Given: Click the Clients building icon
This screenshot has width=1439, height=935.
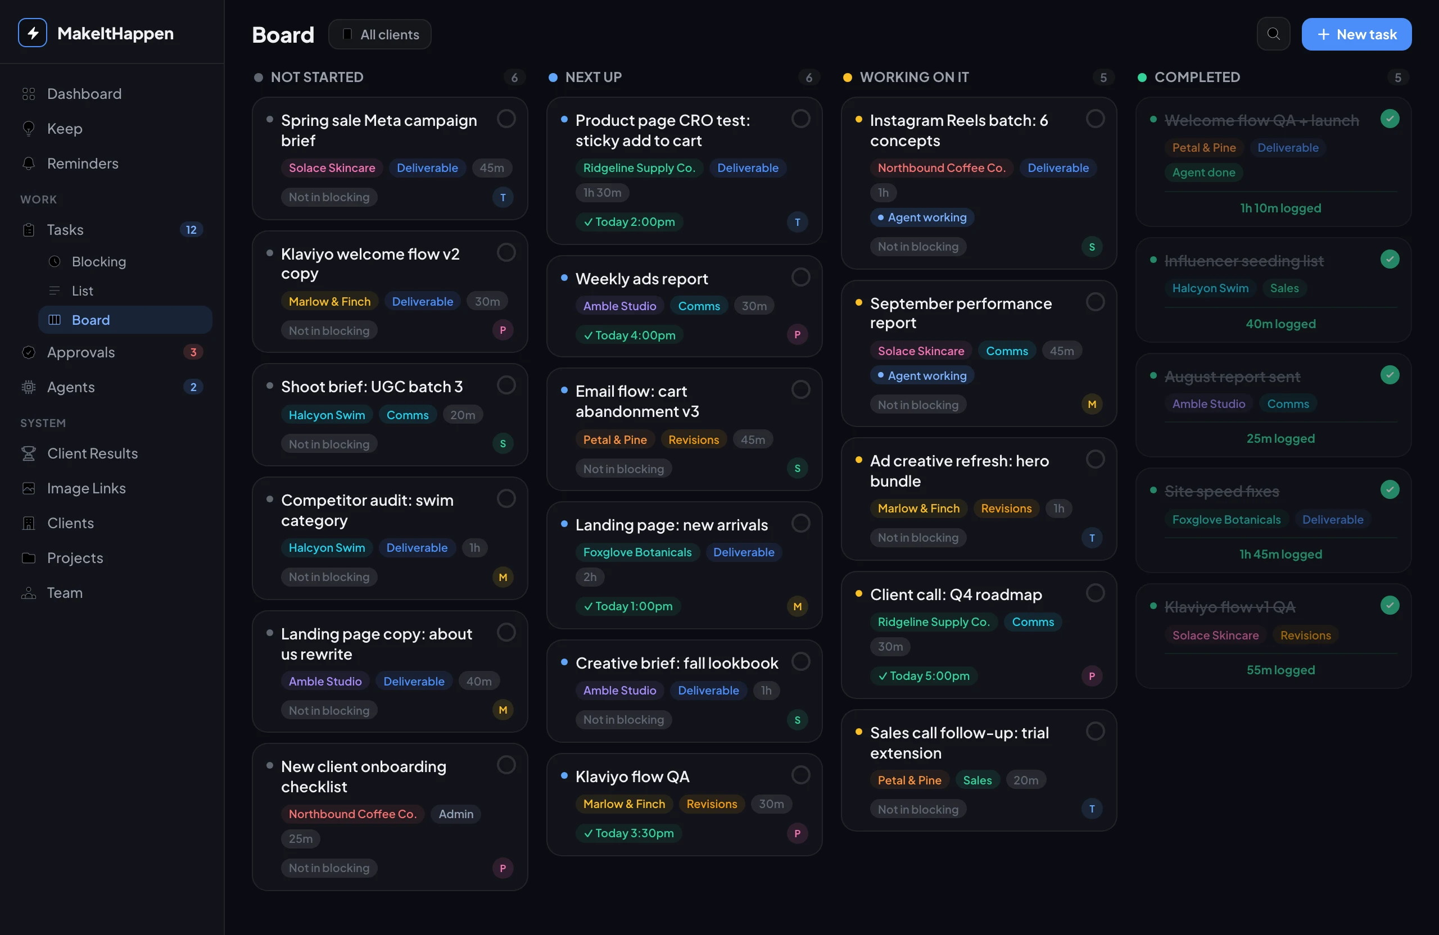Looking at the screenshot, I should coord(29,523).
